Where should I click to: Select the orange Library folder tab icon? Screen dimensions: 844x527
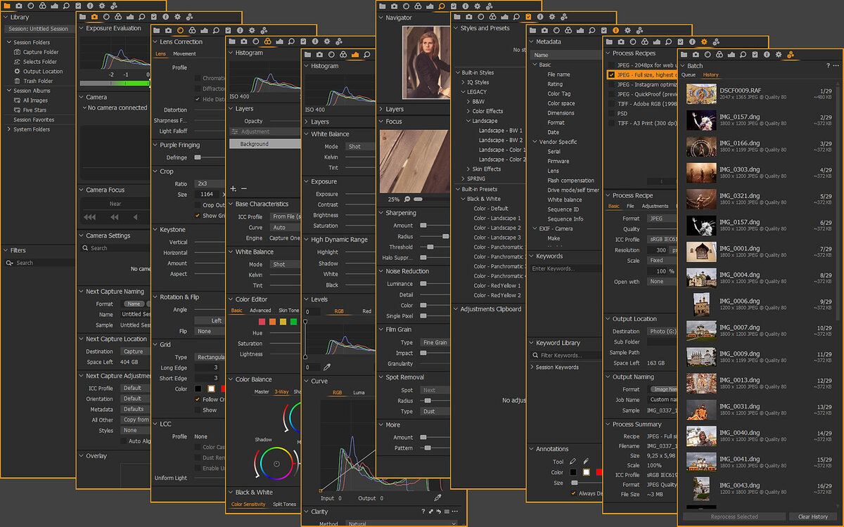point(7,6)
